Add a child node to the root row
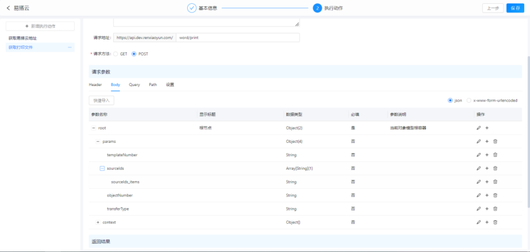 pyautogui.click(x=487, y=128)
